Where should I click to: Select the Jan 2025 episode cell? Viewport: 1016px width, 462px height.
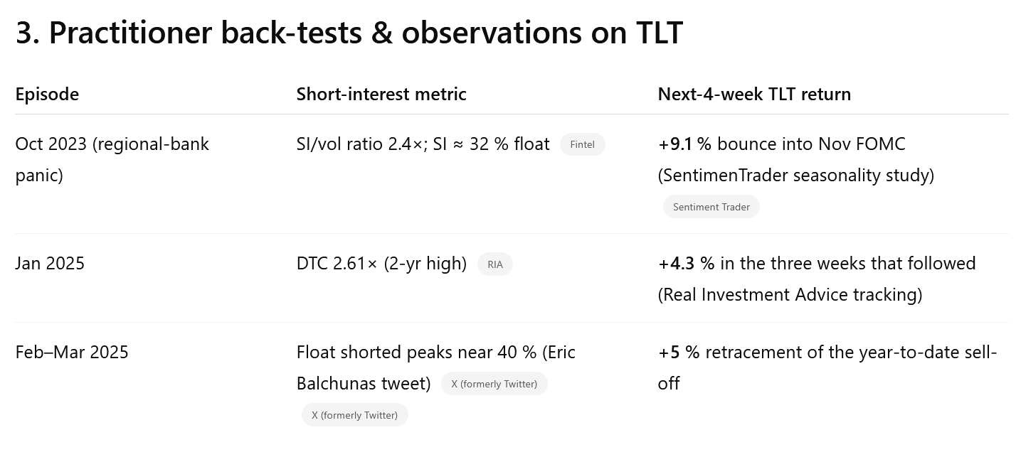click(x=50, y=264)
